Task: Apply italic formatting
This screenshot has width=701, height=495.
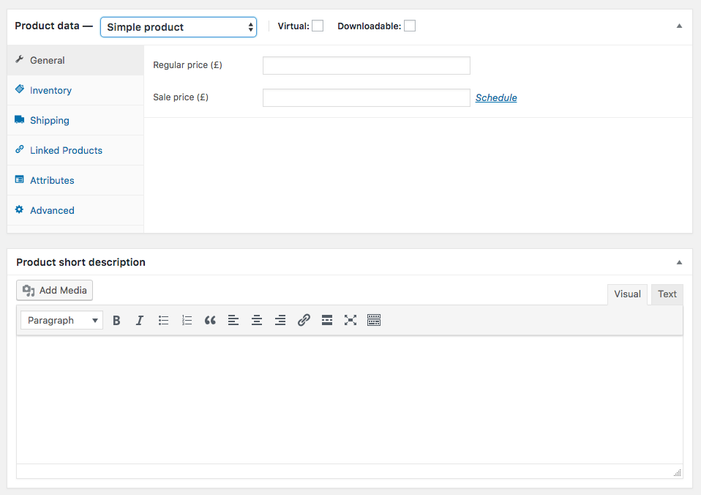Action: point(140,320)
